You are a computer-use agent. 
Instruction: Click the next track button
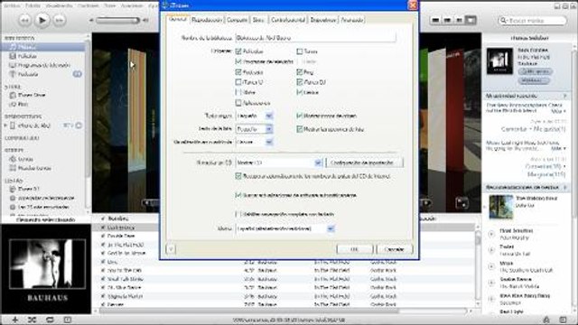click(60, 20)
